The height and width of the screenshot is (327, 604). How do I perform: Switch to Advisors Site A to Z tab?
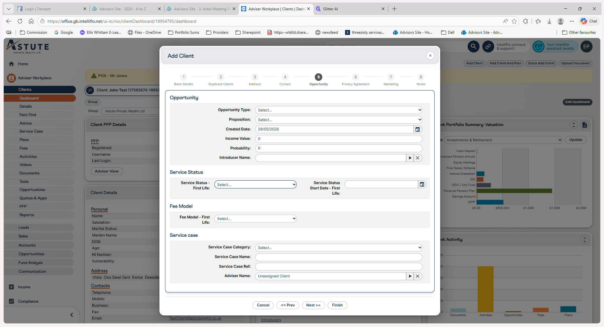click(126, 9)
